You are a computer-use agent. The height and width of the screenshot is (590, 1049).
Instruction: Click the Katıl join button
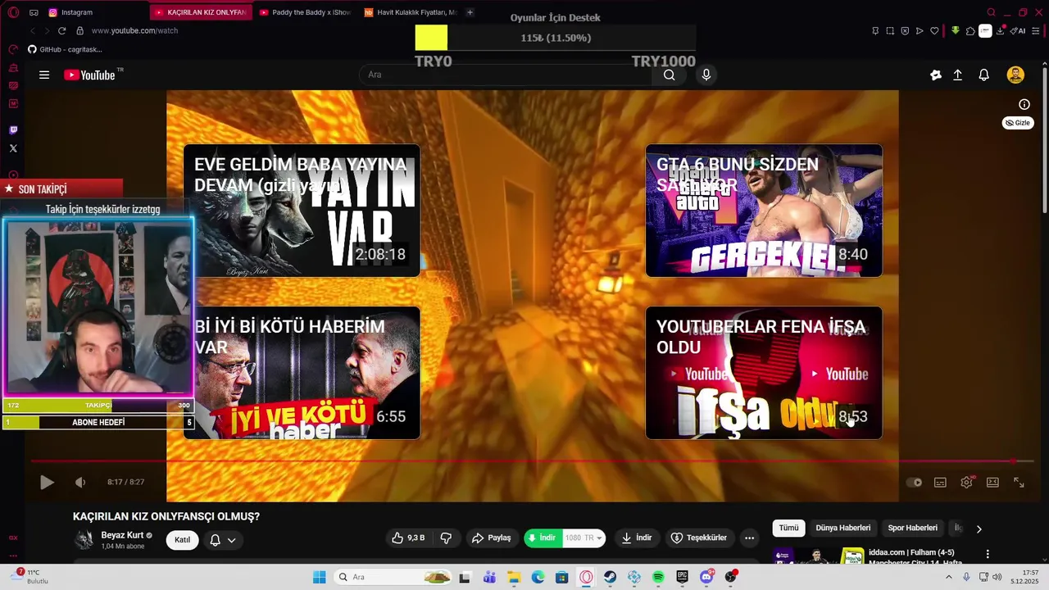tap(182, 540)
